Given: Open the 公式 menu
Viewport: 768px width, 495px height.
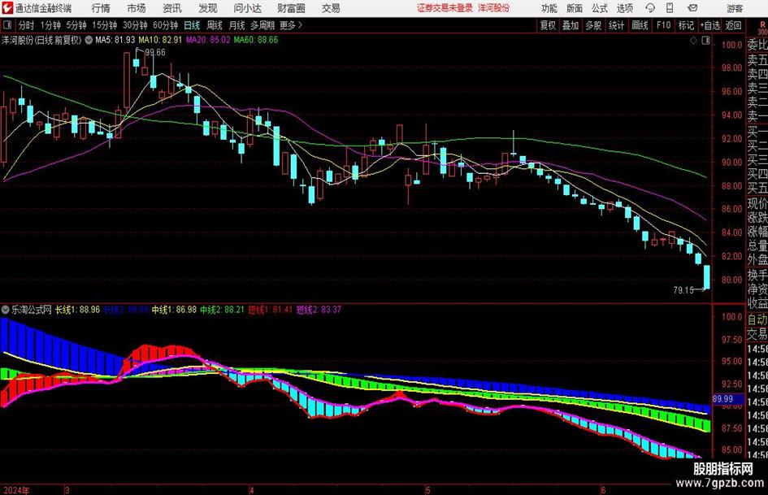Looking at the screenshot, I should pyautogui.click(x=600, y=8).
